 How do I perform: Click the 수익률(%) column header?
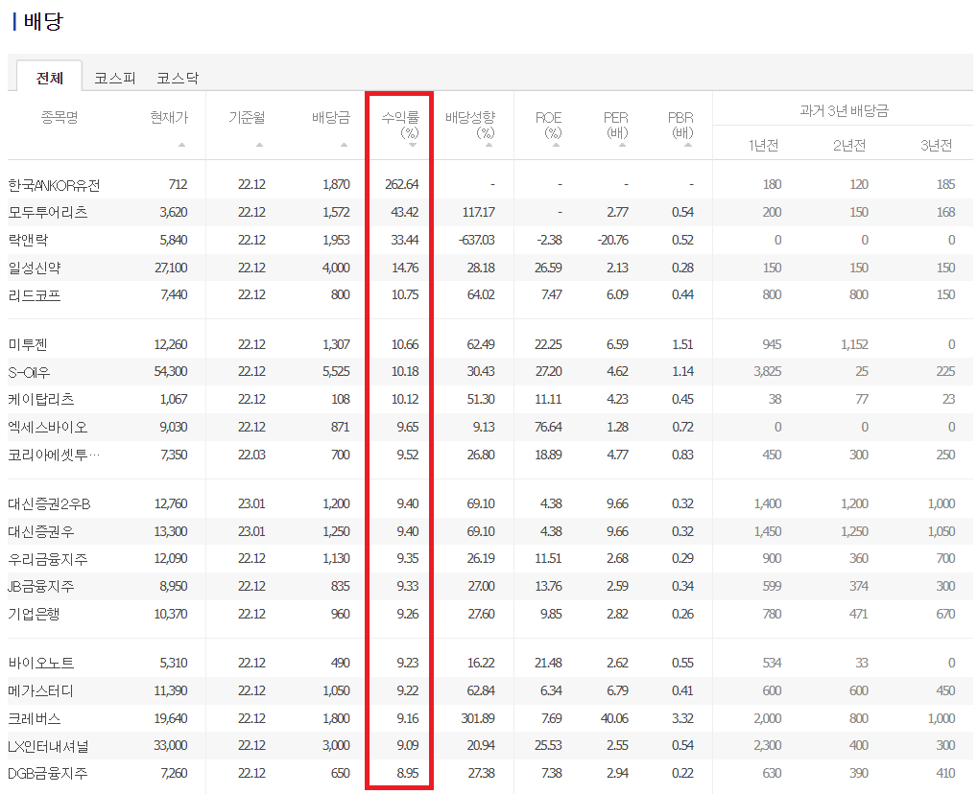[401, 125]
